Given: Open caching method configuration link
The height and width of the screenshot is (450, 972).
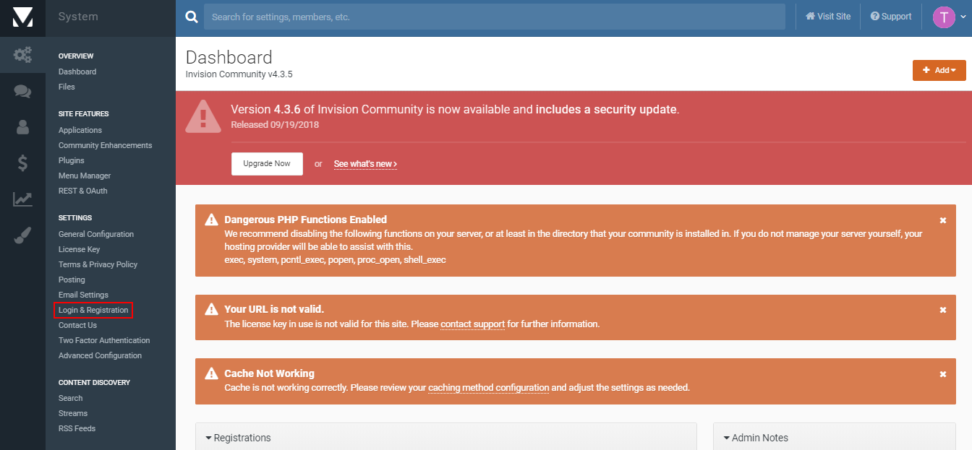Looking at the screenshot, I should tap(489, 388).
